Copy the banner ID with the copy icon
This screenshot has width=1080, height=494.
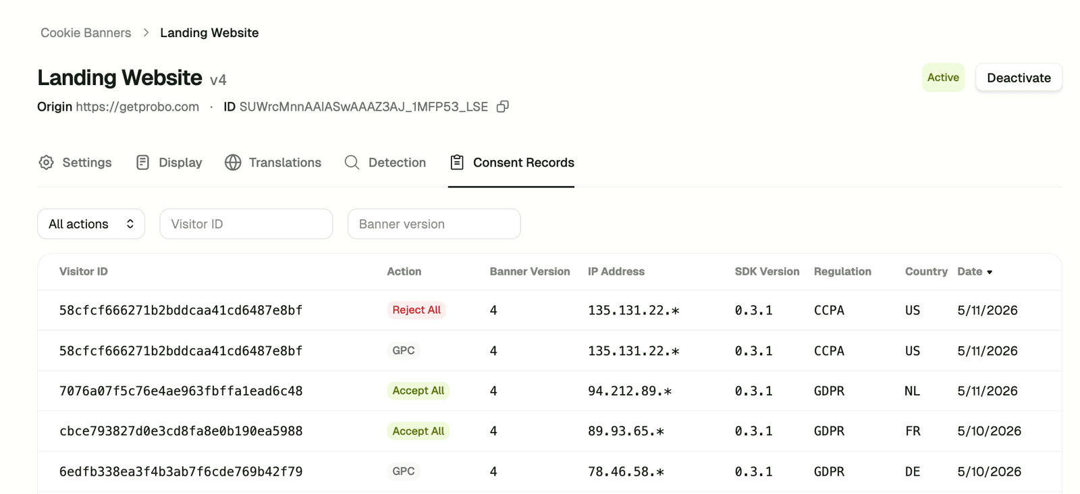(502, 107)
